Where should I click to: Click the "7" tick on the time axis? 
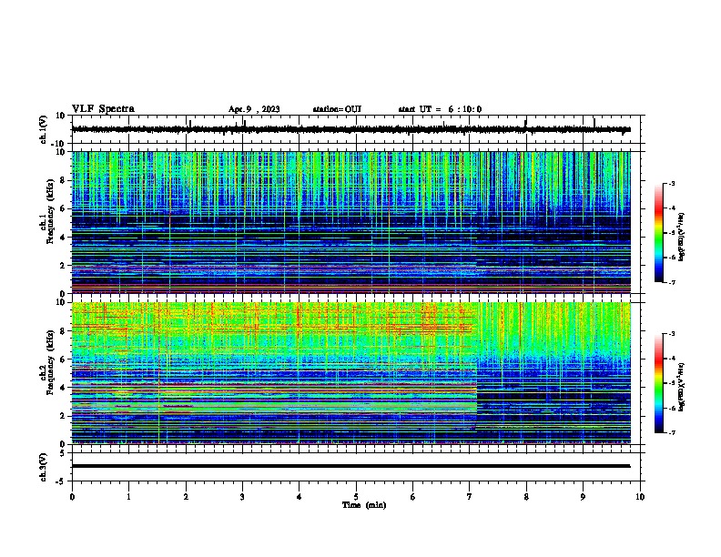pyautogui.click(x=470, y=497)
